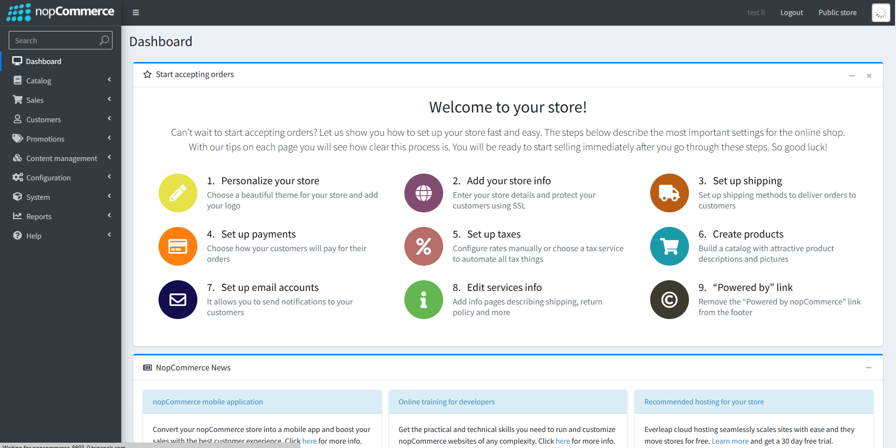Expand the Configuration menu arrow
Image resolution: width=896 pixels, height=448 pixels.
pyautogui.click(x=110, y=176)
